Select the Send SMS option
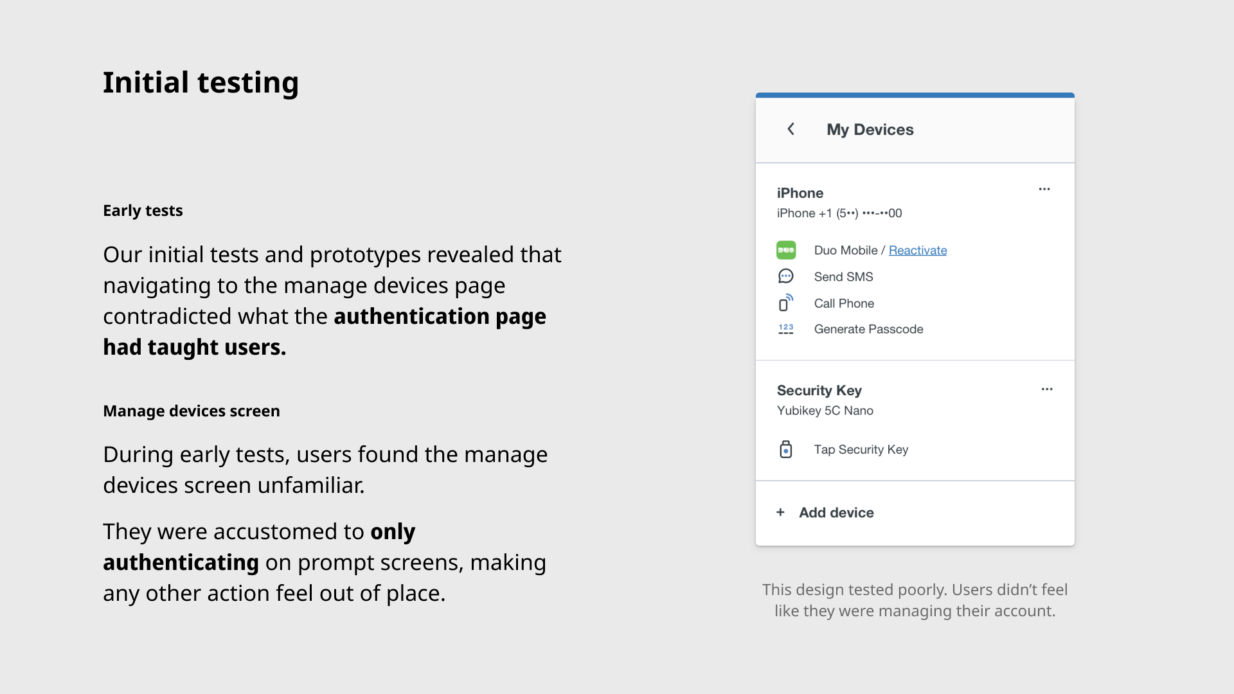The width and height of the screenshot is (1234, 694). 843,277
